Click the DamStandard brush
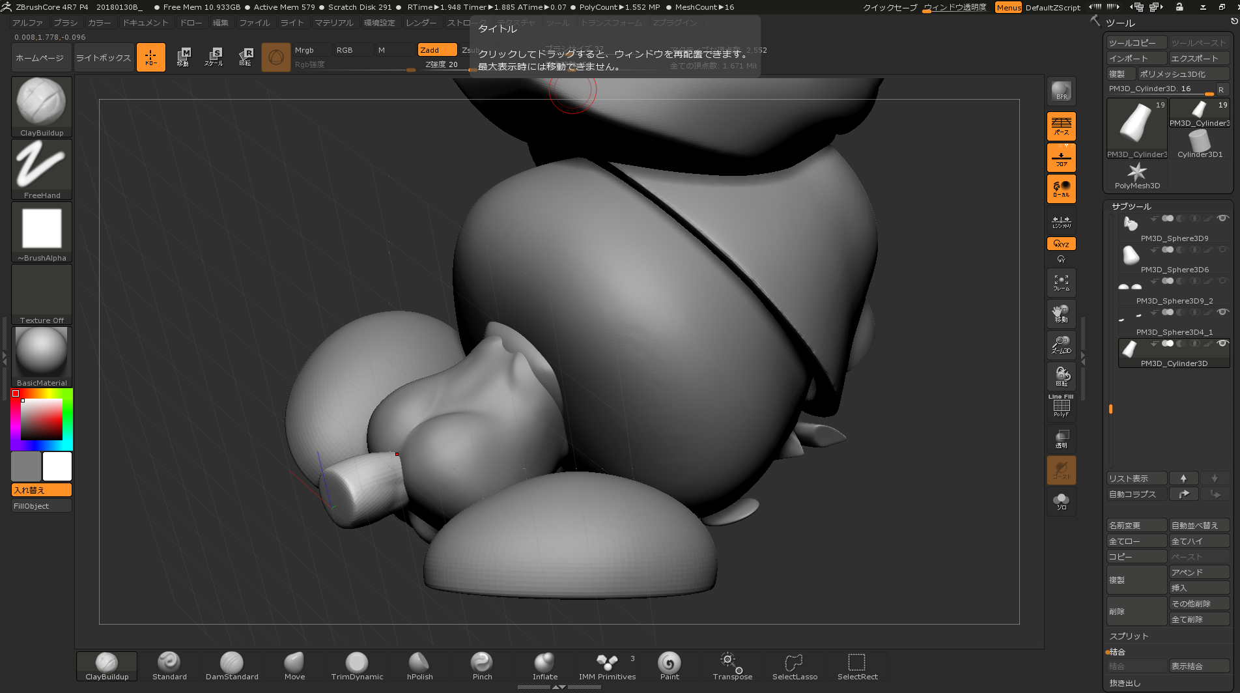1240x693 pixels. point(232,666)
